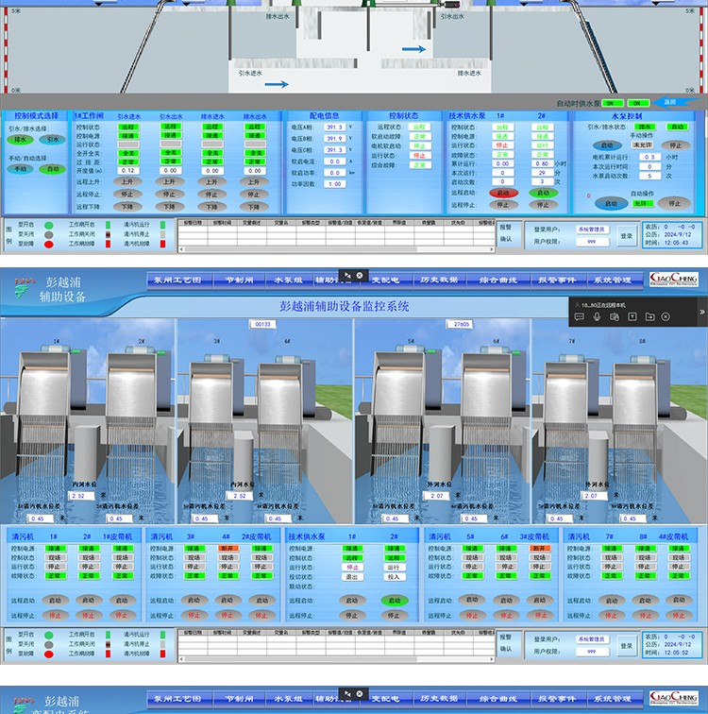The width and height of the screenshot is (708, 714).
Task: Click the circled X disconnect icon in remote panel
Action: pyautogui.click(x=666, y=317)
